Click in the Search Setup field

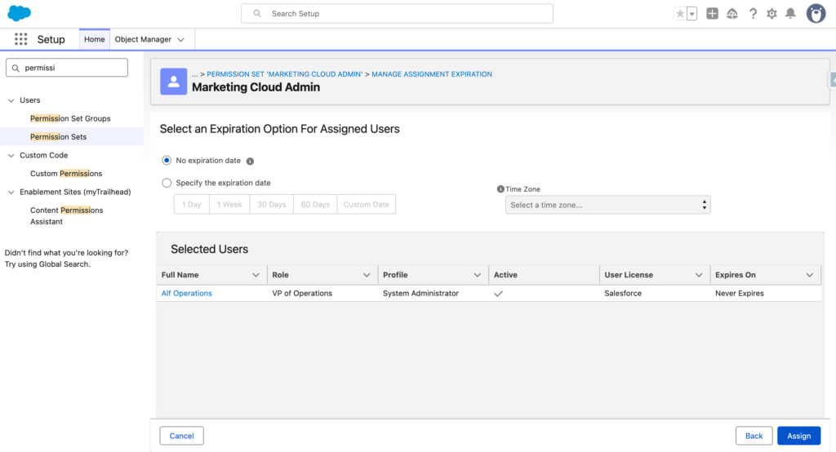pos(397,14)
